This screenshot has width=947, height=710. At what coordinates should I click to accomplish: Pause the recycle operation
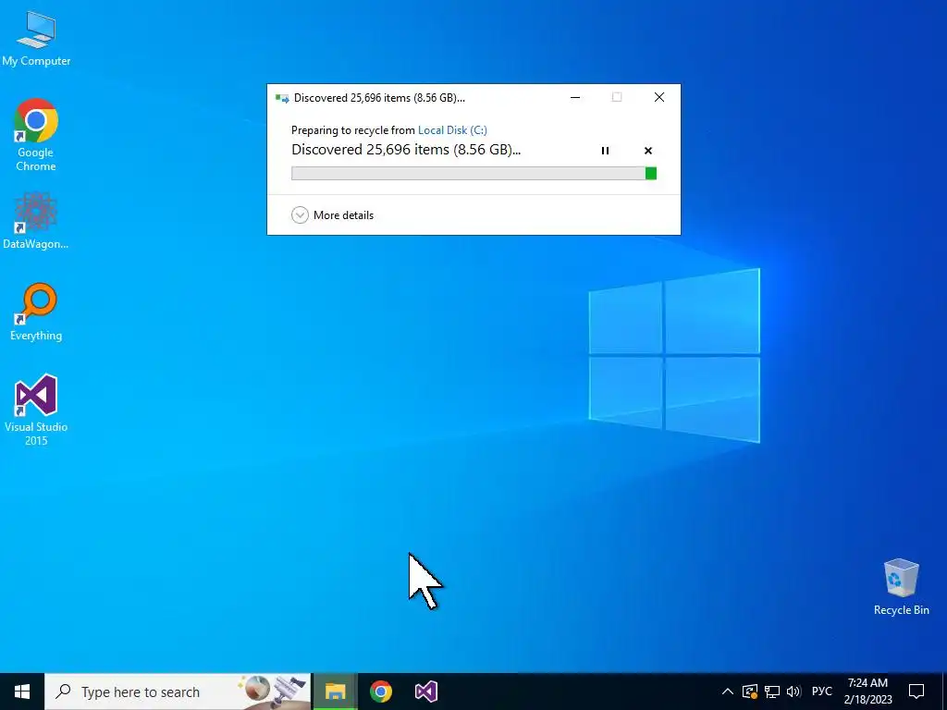point(605,151)
